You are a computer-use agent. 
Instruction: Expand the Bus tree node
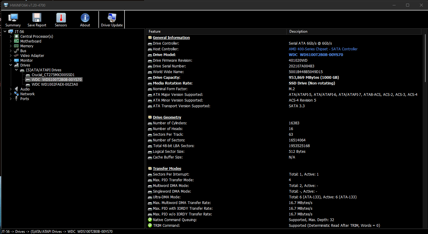pyautogui.click(x=11, y=51)
